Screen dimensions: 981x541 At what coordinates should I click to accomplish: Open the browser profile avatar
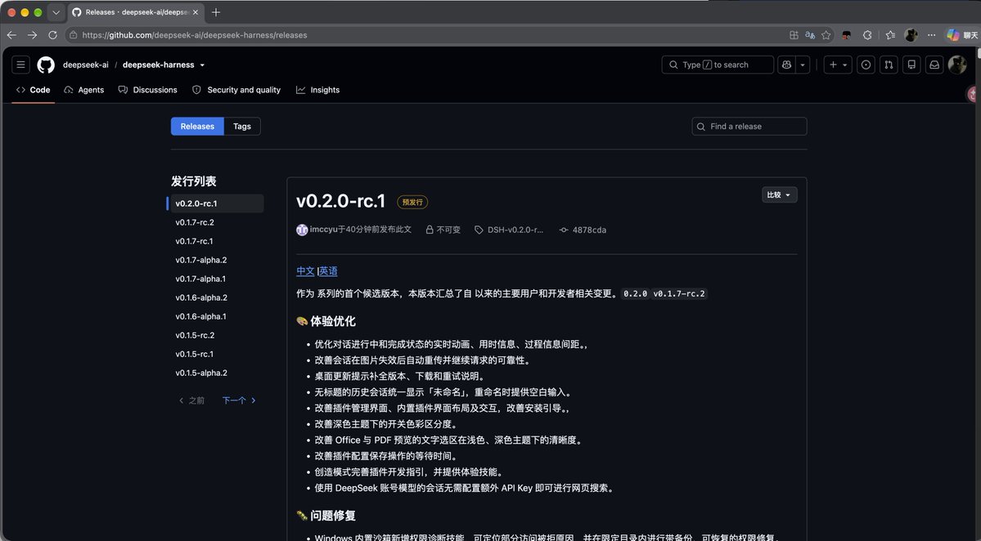911,35
